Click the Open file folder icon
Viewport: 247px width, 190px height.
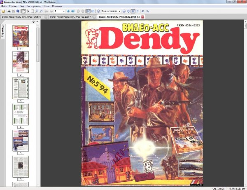(x=3, y=11)
